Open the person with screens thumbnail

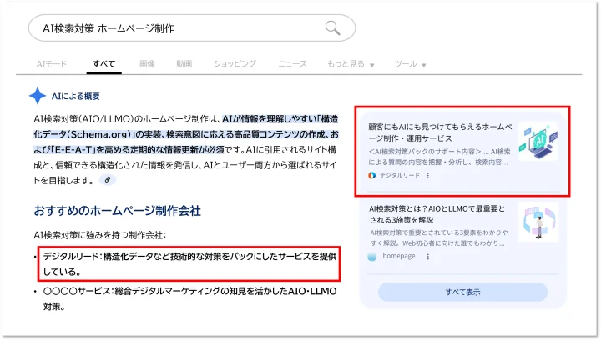point(538,222)
